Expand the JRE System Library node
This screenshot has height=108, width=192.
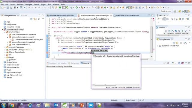coord(5,50)
